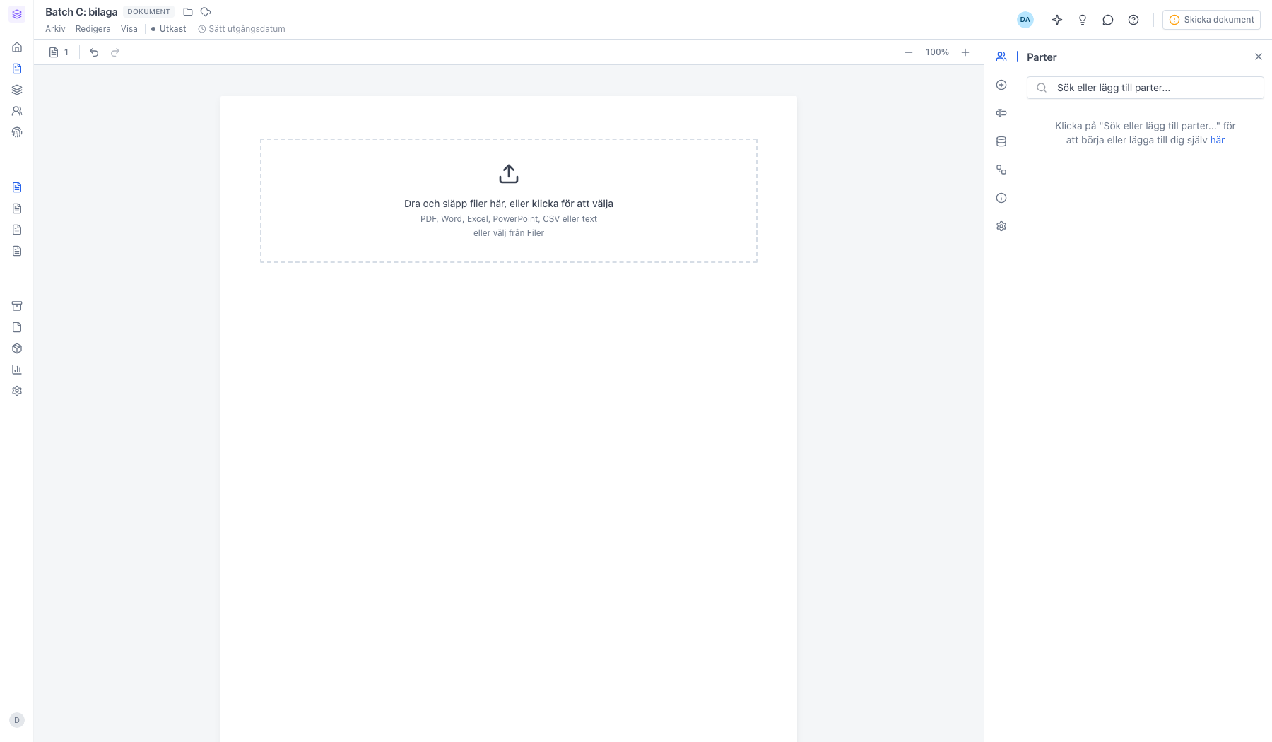Viewport: 1272px width, 742px height.
Task: Open the stacked layers templates icon in sidebar
Action: pyautogui.click(x=17, y=90)
